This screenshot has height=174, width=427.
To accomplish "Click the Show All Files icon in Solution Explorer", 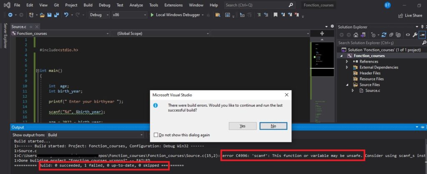I will (398, 35).
